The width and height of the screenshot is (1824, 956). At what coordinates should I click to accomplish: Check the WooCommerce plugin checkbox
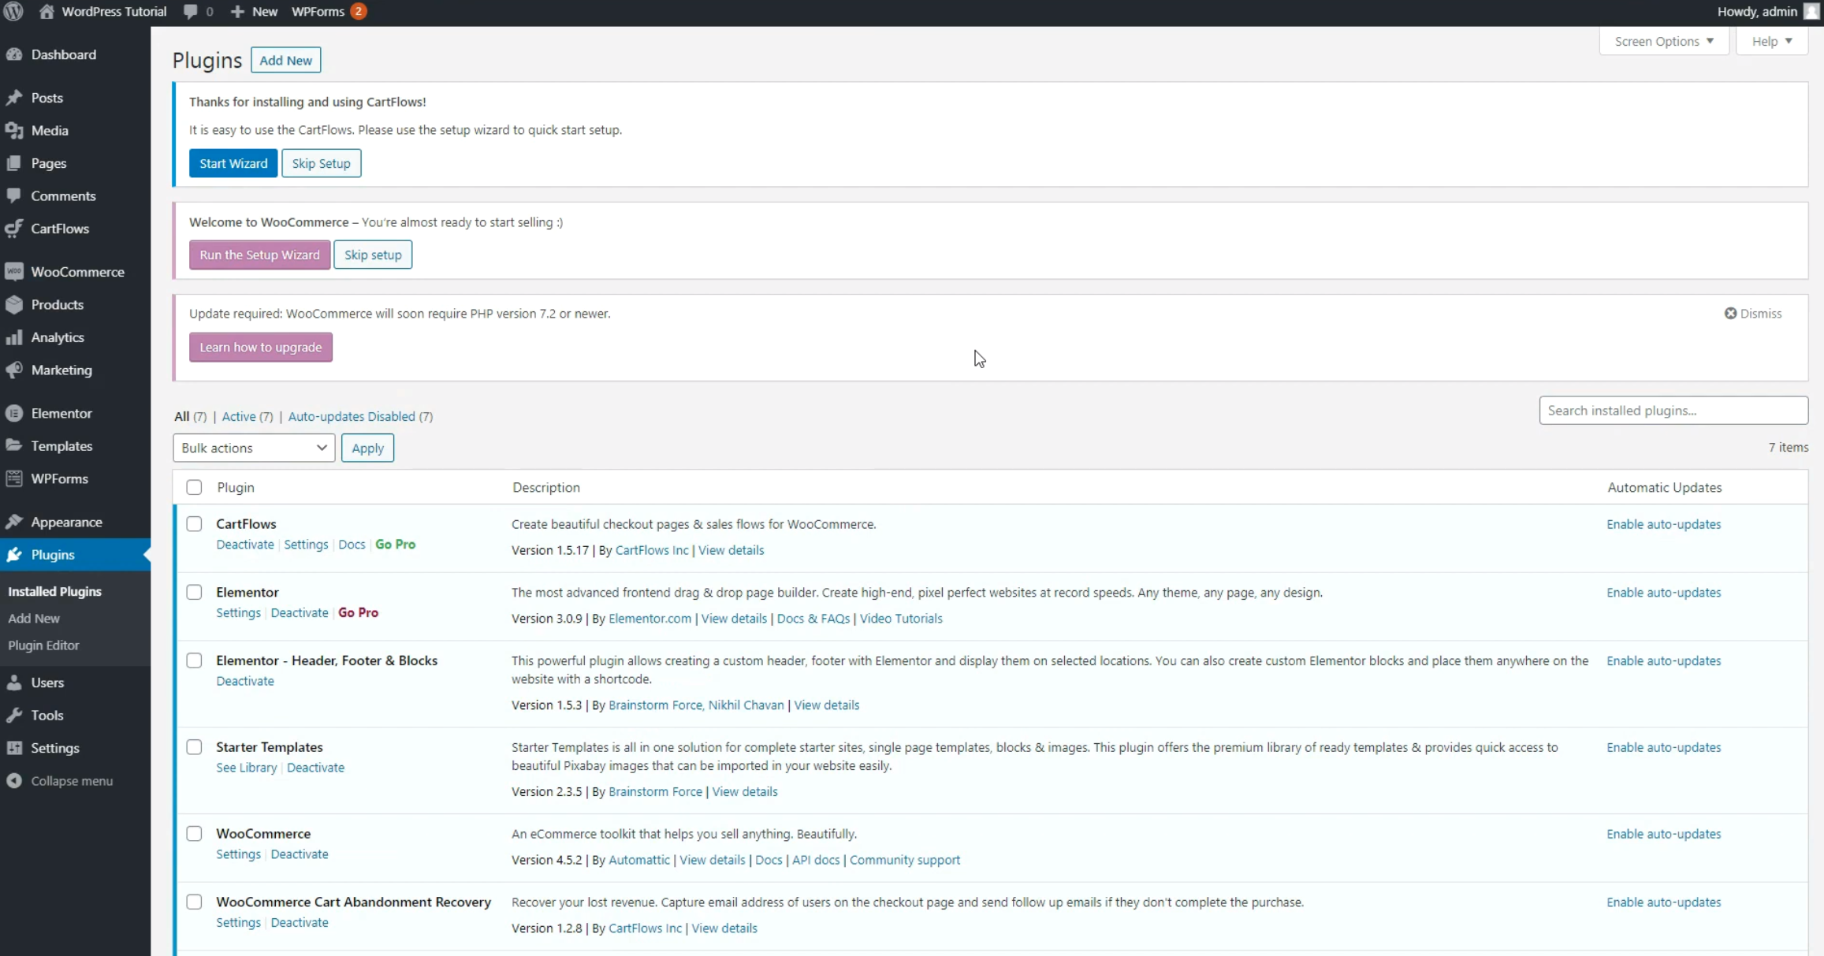click(194, 834)
